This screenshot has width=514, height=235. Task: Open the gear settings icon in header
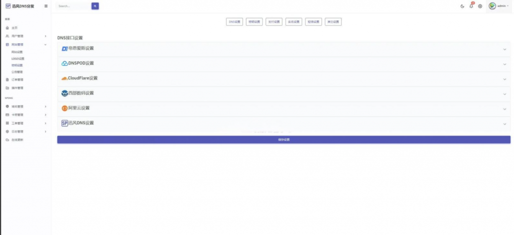480,6
